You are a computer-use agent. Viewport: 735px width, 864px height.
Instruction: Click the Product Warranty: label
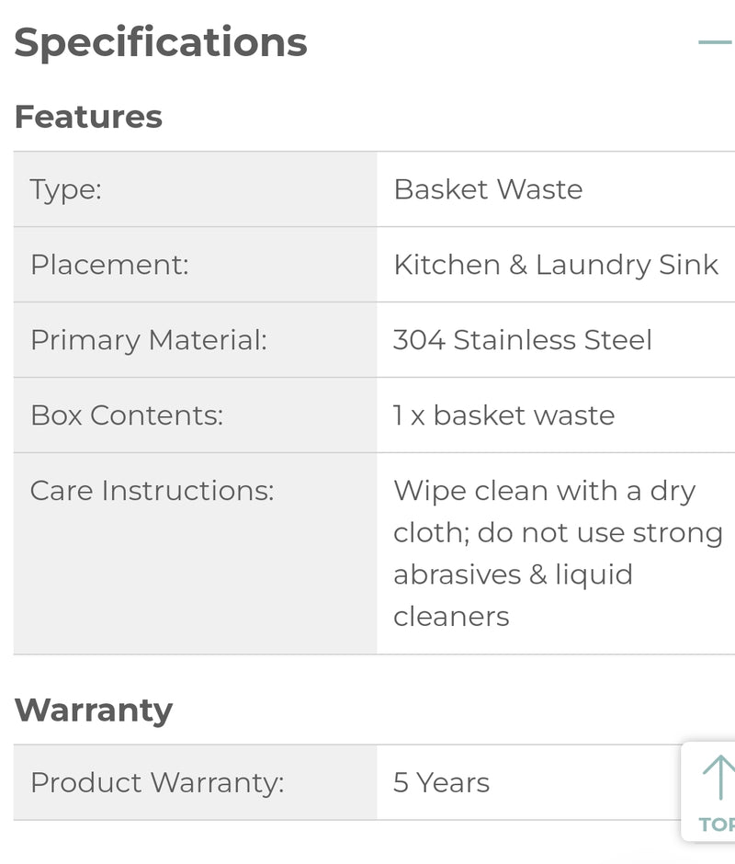(x=157, y=783)
